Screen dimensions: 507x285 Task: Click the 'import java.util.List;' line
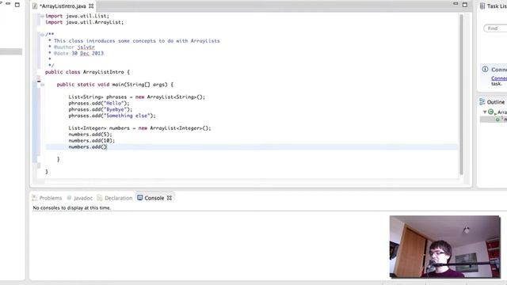click(78, 16)
